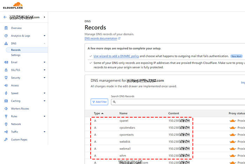Click Add filter button

[99, 102]
